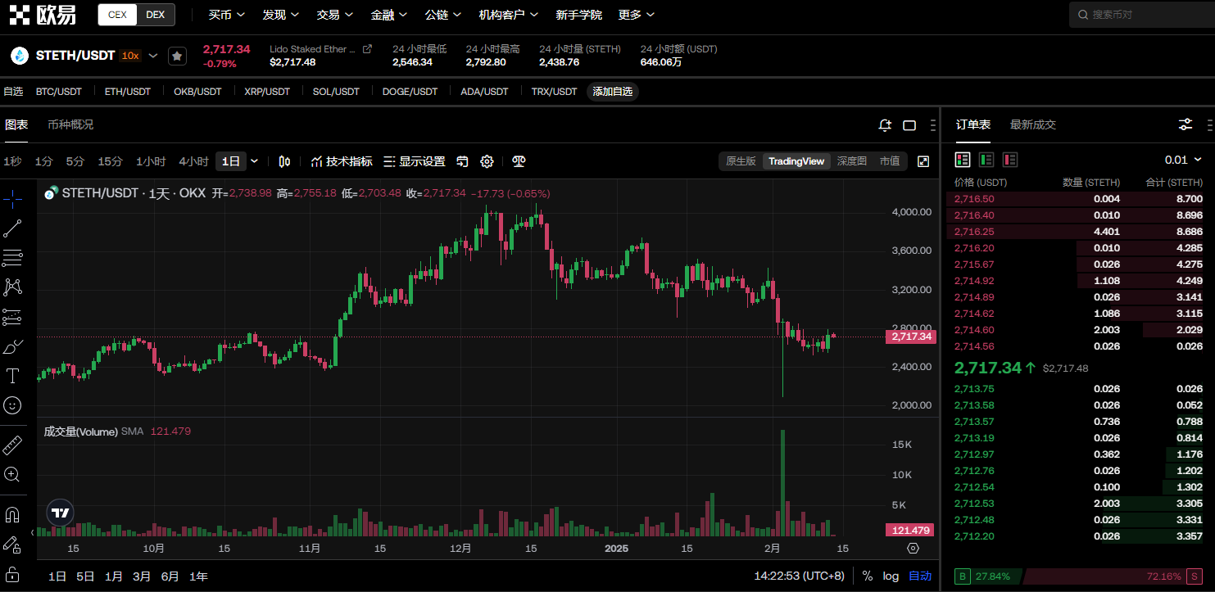Image resolution: width=1215 pixels, height=592 pixels.
Task: Toggle log scale on the chart
Action: pos(891,576)
